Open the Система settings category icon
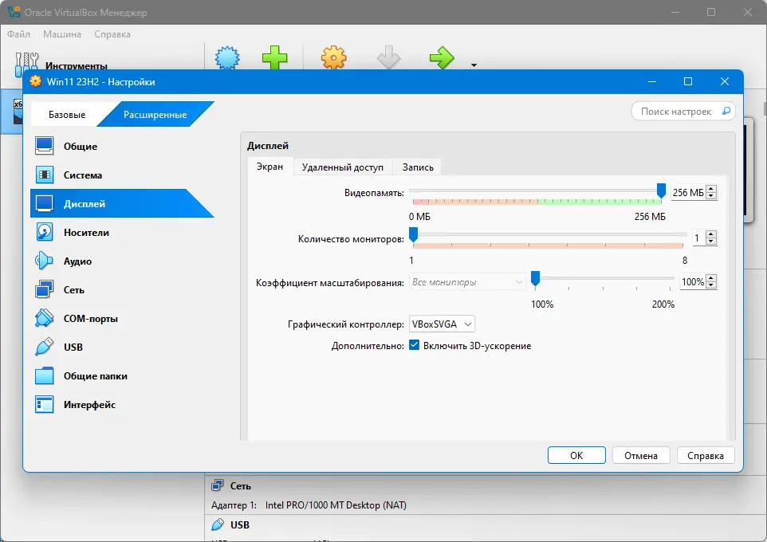Screen dimensions: 767x542 pos(44,175)
